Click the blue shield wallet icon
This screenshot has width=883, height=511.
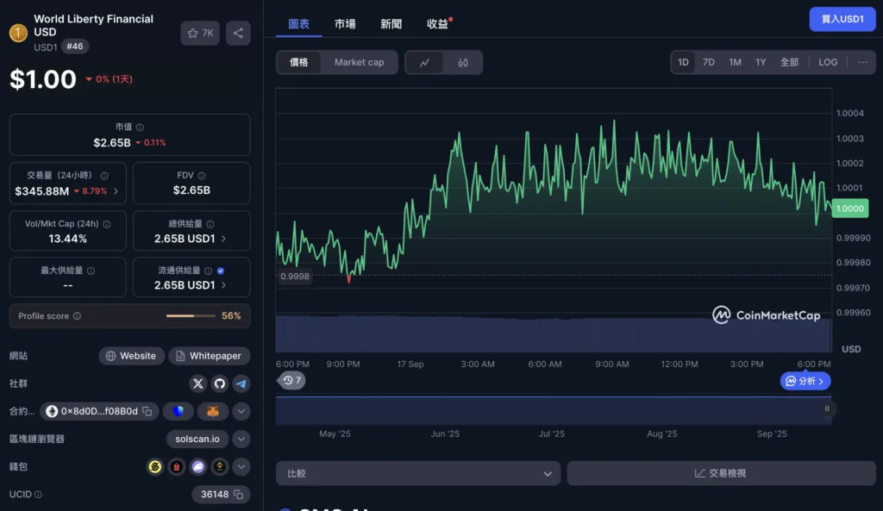click(x=178, y=411)
